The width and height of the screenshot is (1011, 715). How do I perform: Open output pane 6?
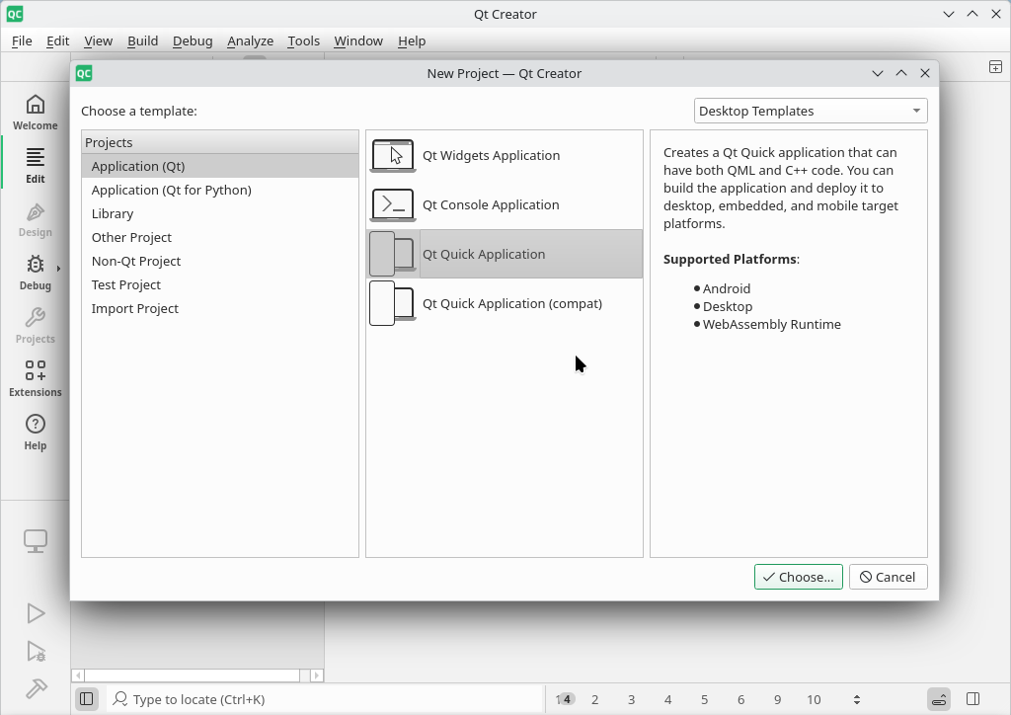(740, 699)
